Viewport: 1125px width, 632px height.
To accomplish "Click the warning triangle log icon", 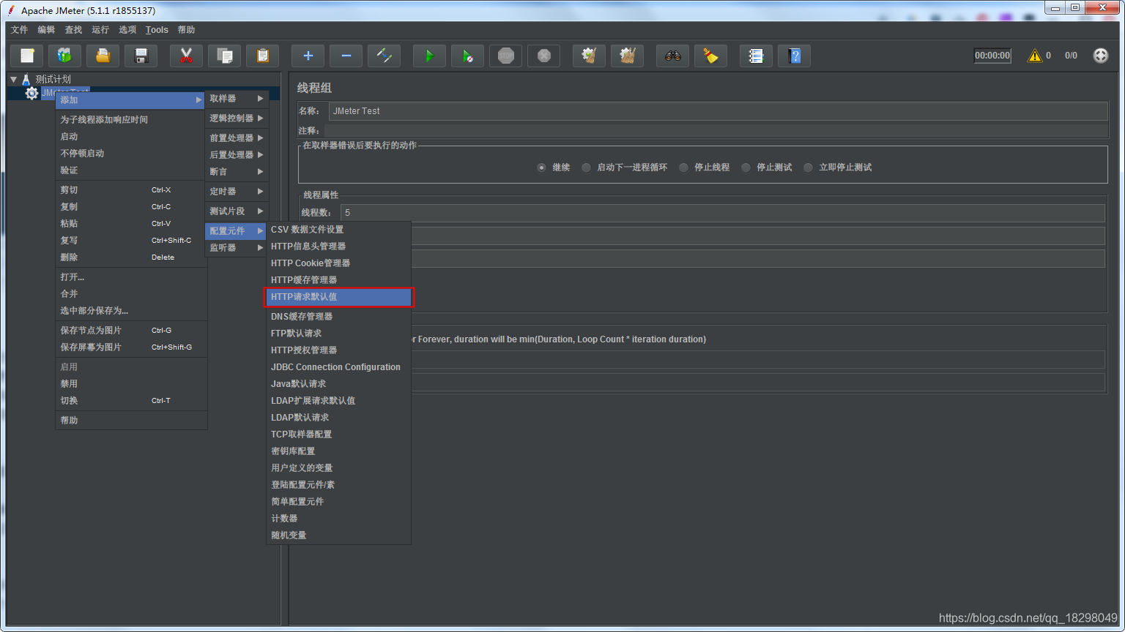I will [1034, 56].
